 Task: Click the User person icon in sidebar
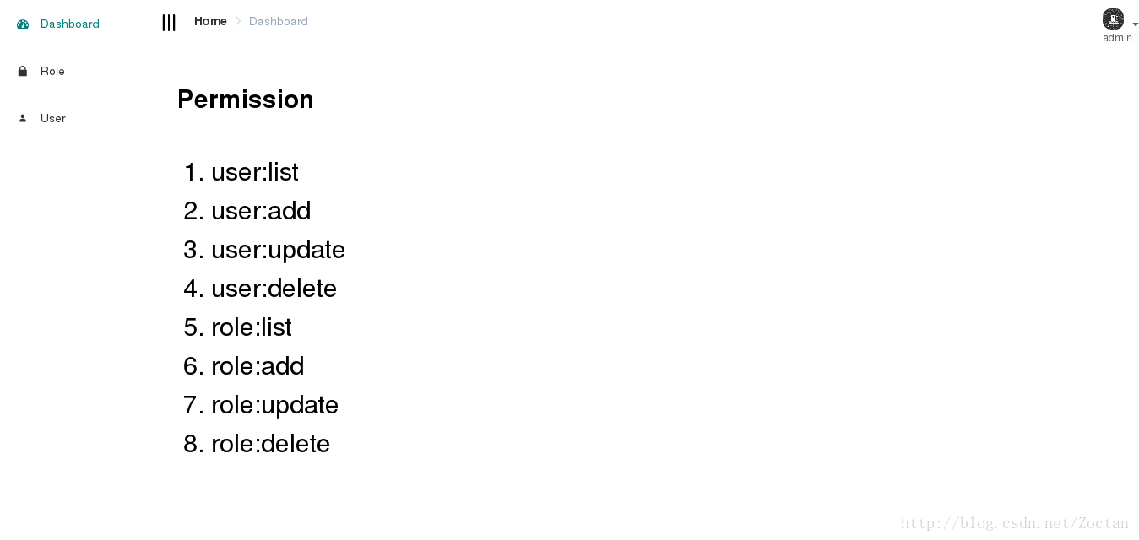[x=23, y=119]
